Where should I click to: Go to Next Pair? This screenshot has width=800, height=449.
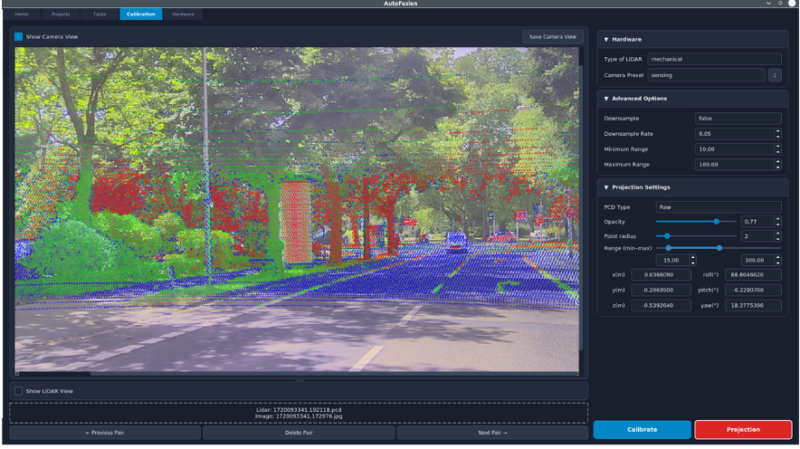(492, 433)
